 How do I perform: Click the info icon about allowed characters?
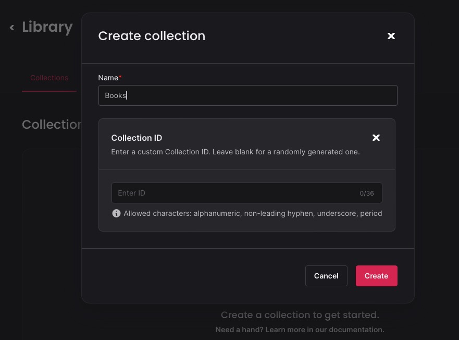pos(117,213)
